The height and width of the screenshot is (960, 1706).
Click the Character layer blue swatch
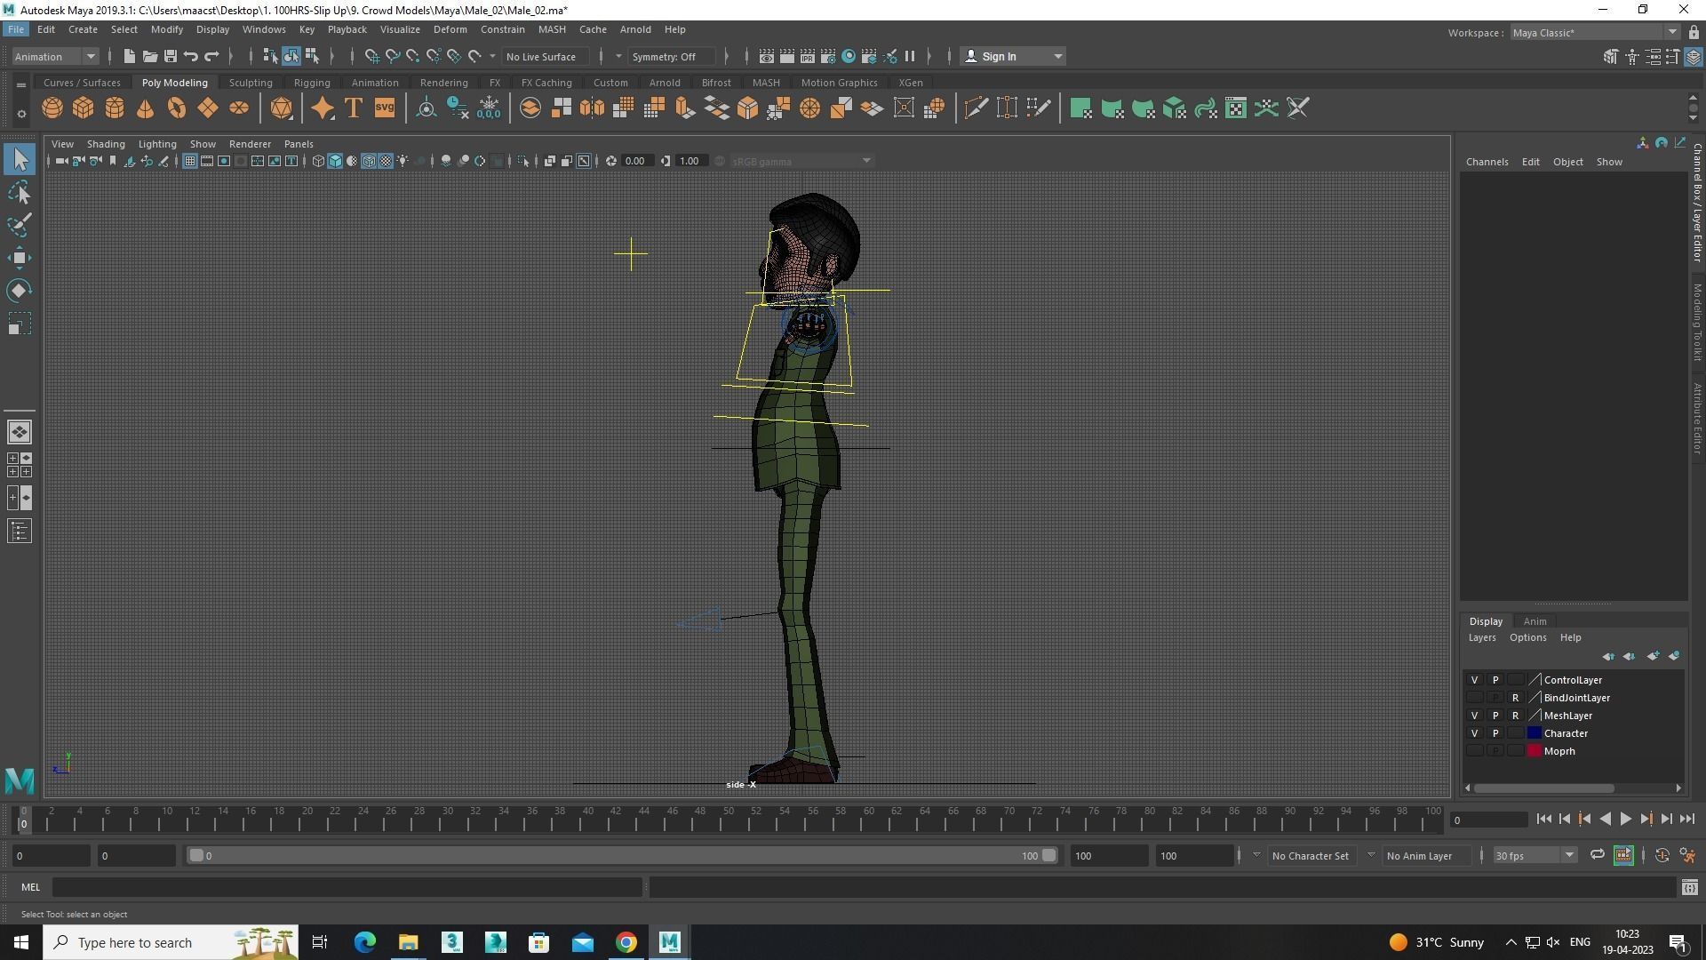pyautogui.click(x=1534, y=733)
